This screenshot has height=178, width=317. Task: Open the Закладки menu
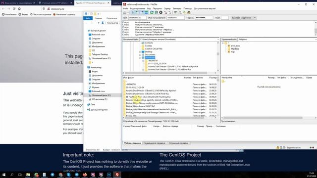[177, 8]
